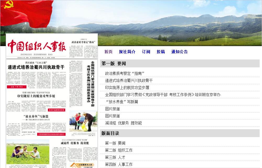The image size is (262, 168).
Task: Open the 订阅 subscription link
Action: [146, 52]
